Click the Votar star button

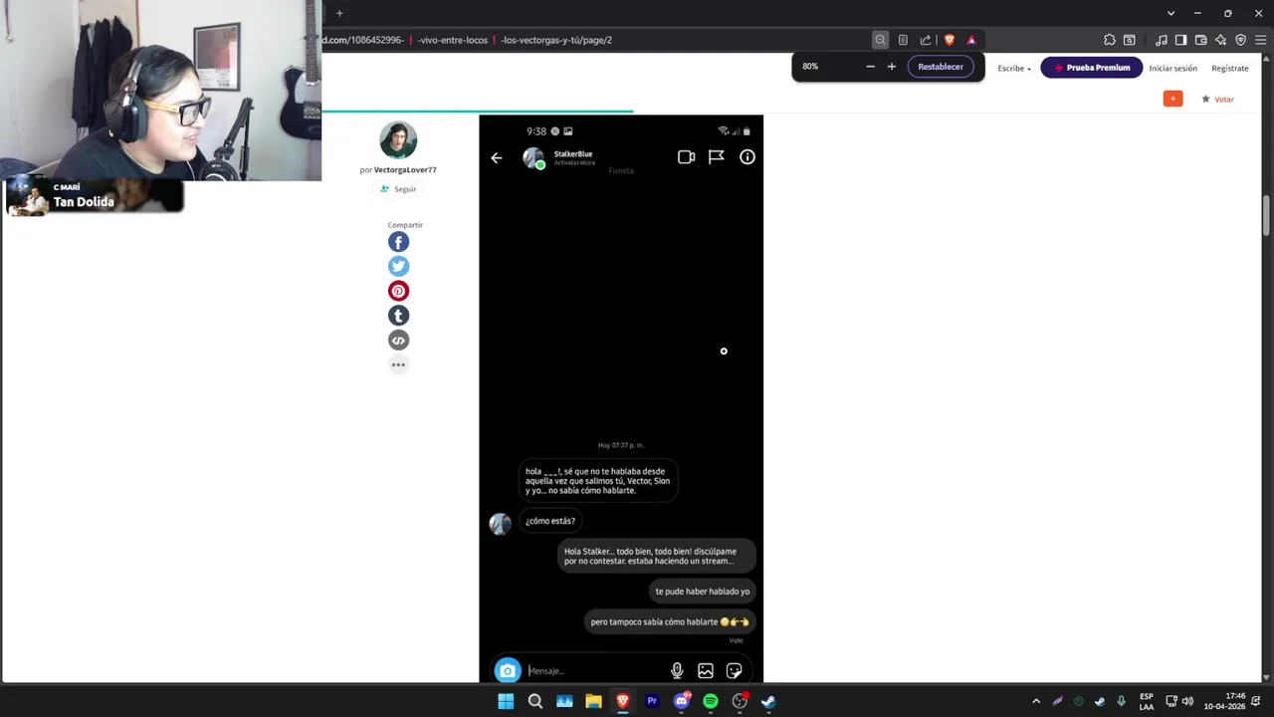pos(1218,99)
